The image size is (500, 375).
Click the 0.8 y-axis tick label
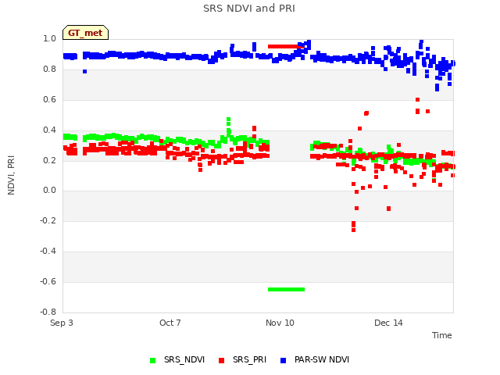coord(49,70)
